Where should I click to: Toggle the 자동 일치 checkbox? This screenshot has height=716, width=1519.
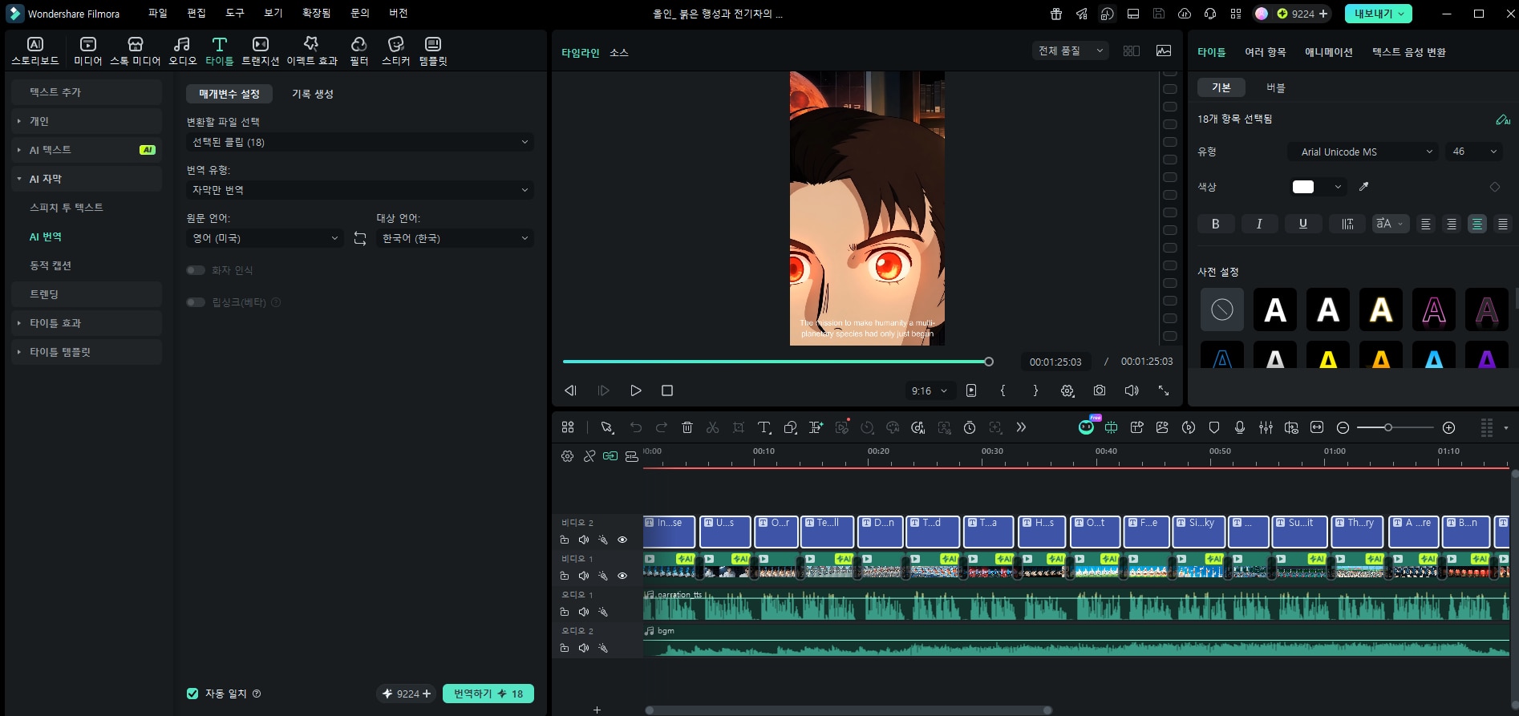[x=192, y=694]
